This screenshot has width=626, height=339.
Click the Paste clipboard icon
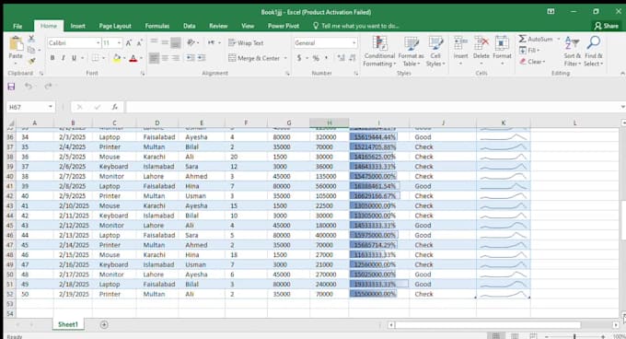(16, 44)
